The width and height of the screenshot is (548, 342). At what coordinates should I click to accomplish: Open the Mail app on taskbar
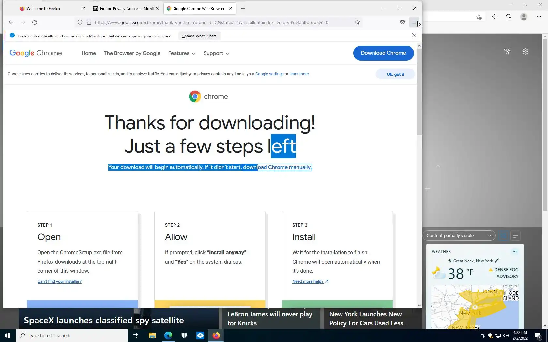200,335
